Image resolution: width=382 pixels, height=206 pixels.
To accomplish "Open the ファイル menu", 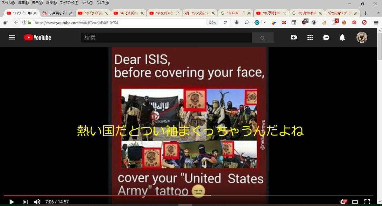I will coord(8,3).
